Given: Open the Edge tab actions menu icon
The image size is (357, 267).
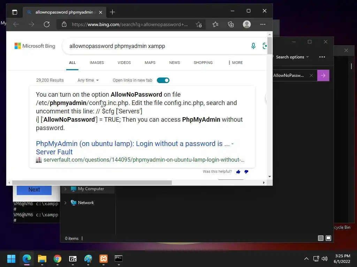Looking at the screenshot, I should point(15,12).
